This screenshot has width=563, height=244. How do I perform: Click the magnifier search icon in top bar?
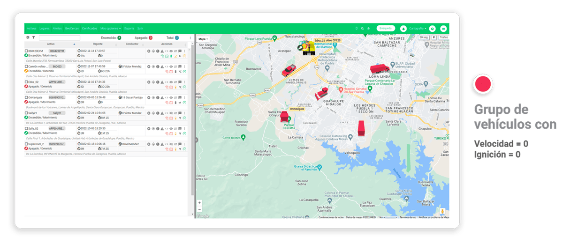pos(362,29)
